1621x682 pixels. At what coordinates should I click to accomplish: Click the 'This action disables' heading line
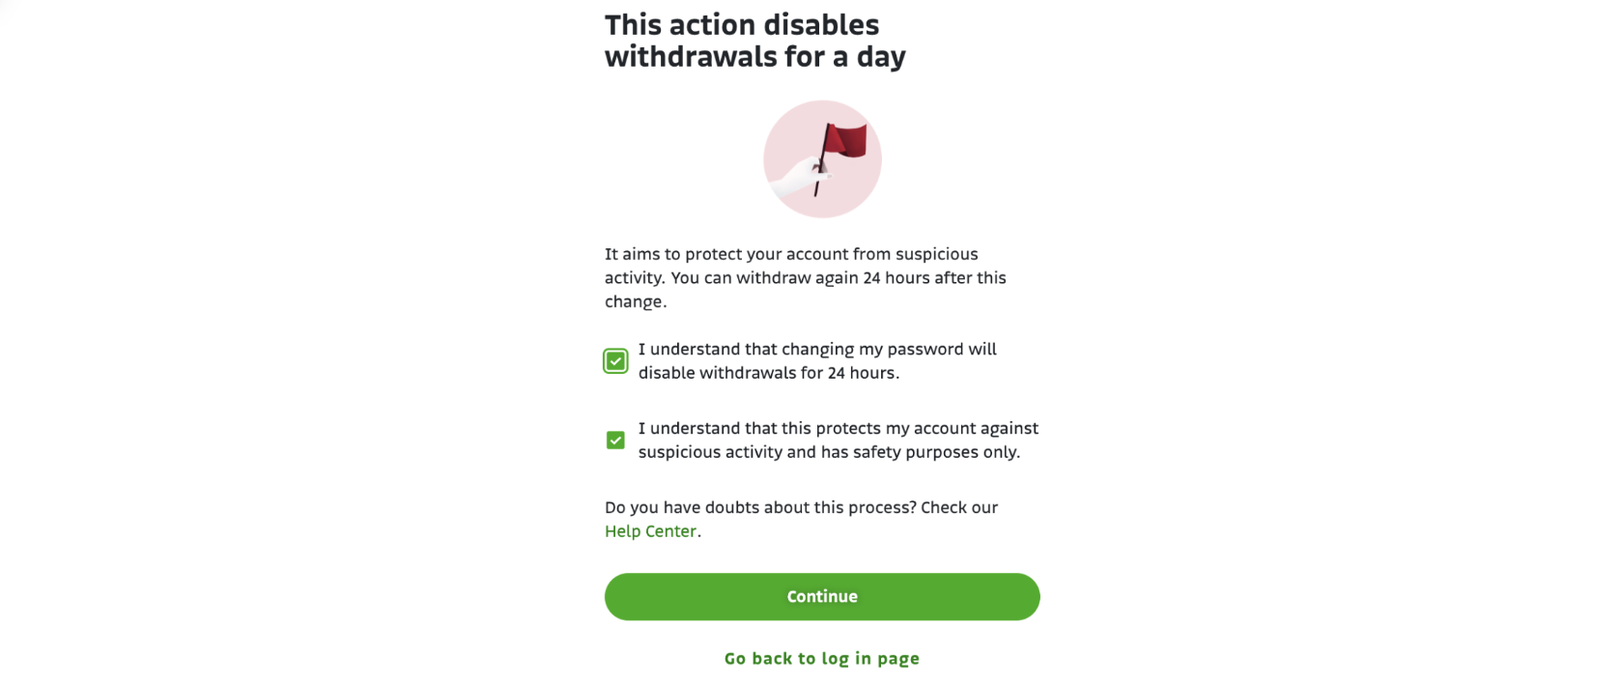coord(742,24)
